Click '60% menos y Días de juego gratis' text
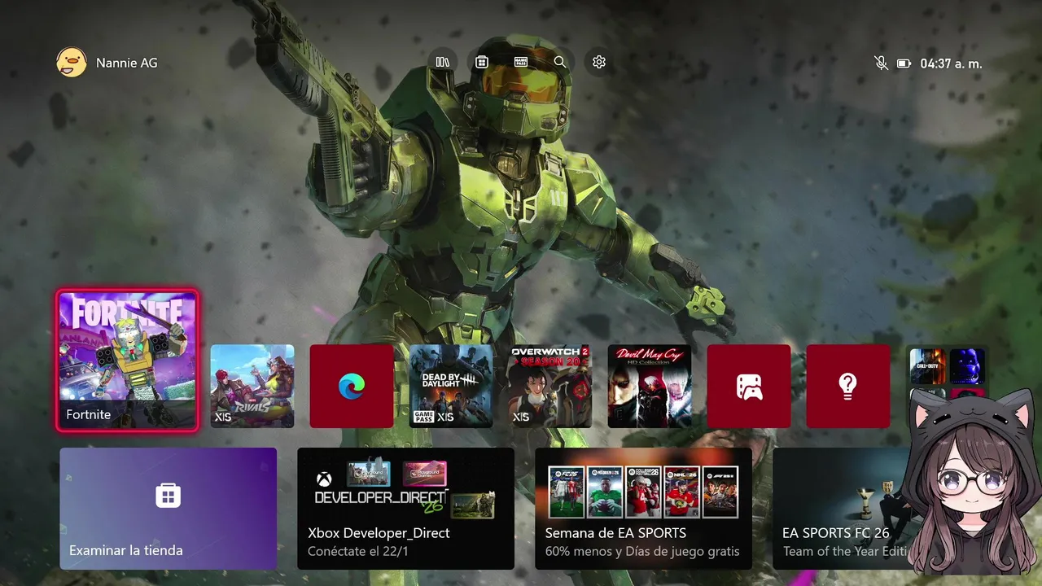Screen dimensions: 1042x586 click(642, 552)
